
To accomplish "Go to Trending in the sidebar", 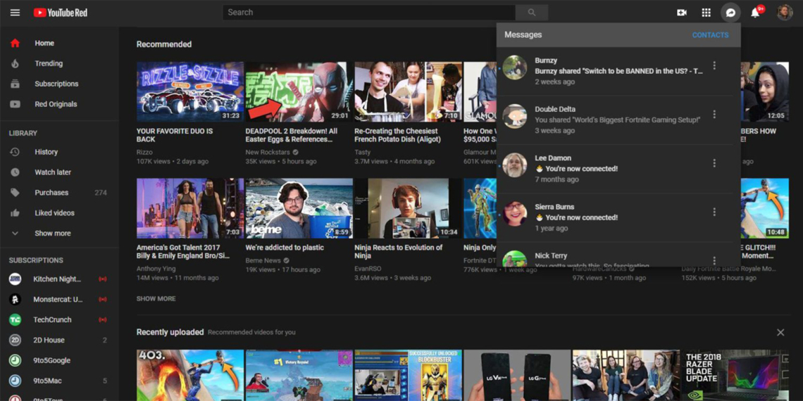I will 49,63.
